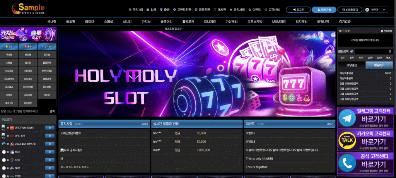The image size is (396, 178).
Task: Open the KakaoTalk customer center icon
Action: point(347,140)
